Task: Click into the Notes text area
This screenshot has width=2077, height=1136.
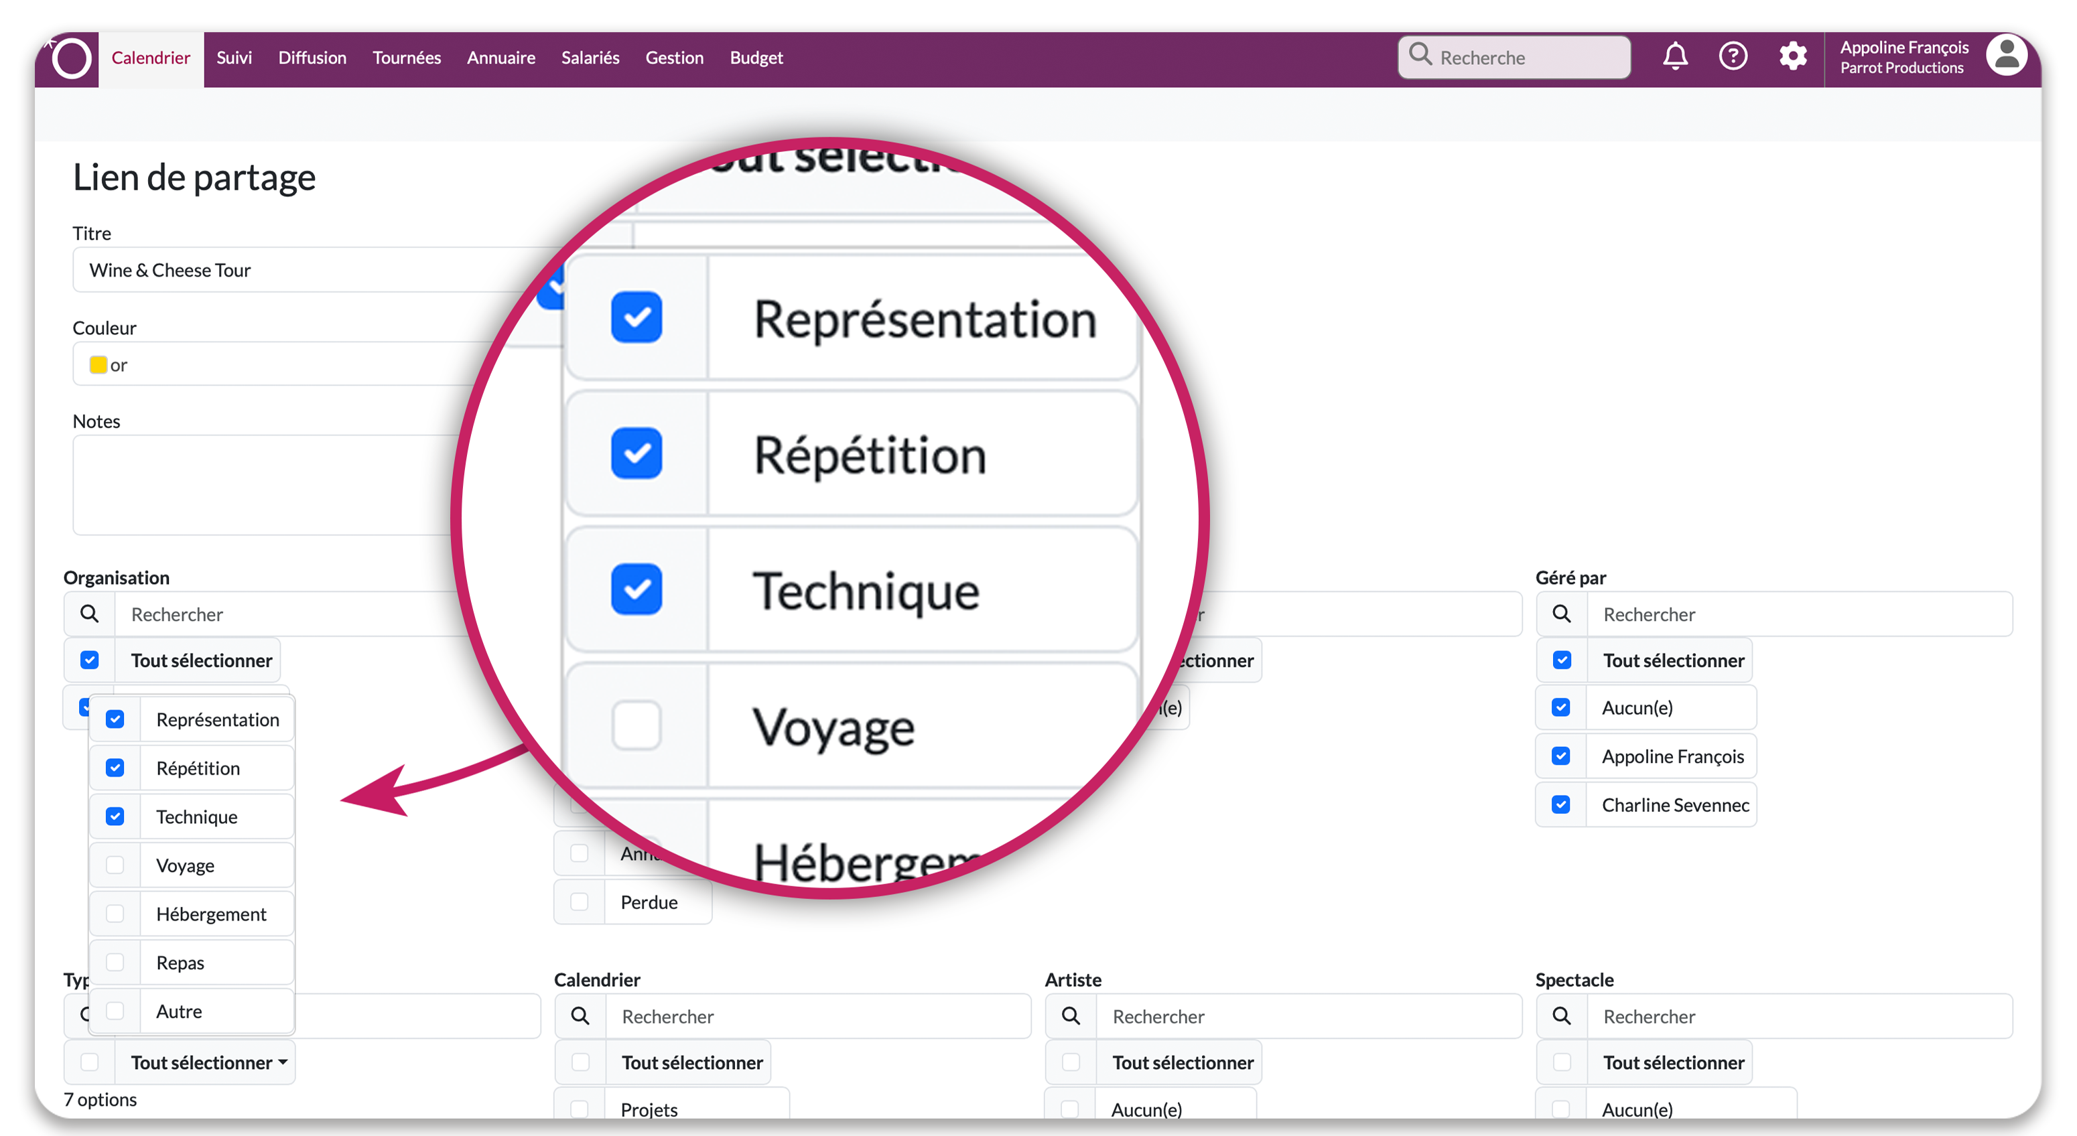Action: pos(266,484)
